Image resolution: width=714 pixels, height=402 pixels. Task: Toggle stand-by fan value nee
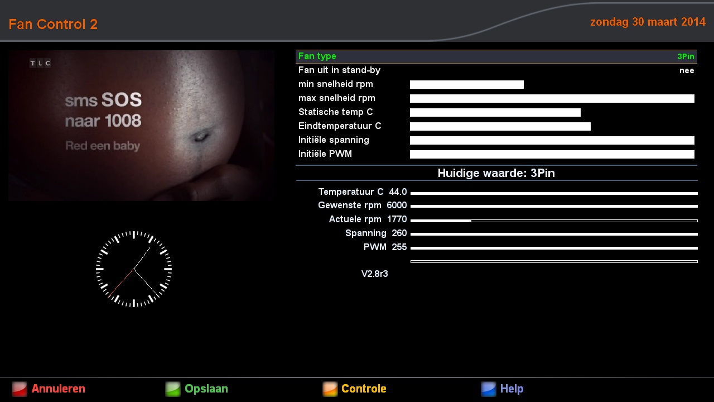(x=687, y=70)
